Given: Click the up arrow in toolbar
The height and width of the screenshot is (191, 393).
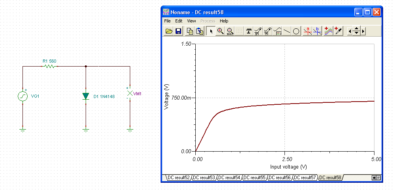Looking at the screenshot, I should [356, 28].
